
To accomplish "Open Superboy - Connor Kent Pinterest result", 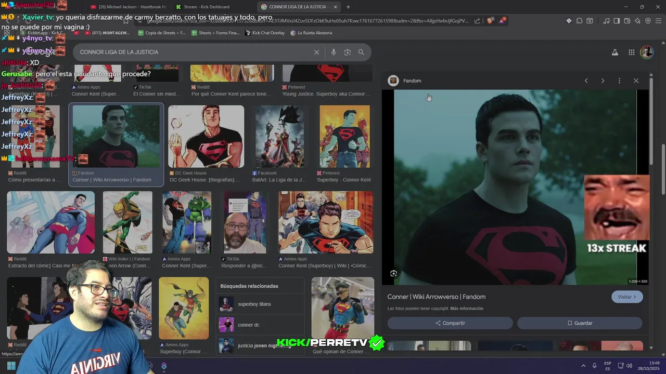I will 344,136.
